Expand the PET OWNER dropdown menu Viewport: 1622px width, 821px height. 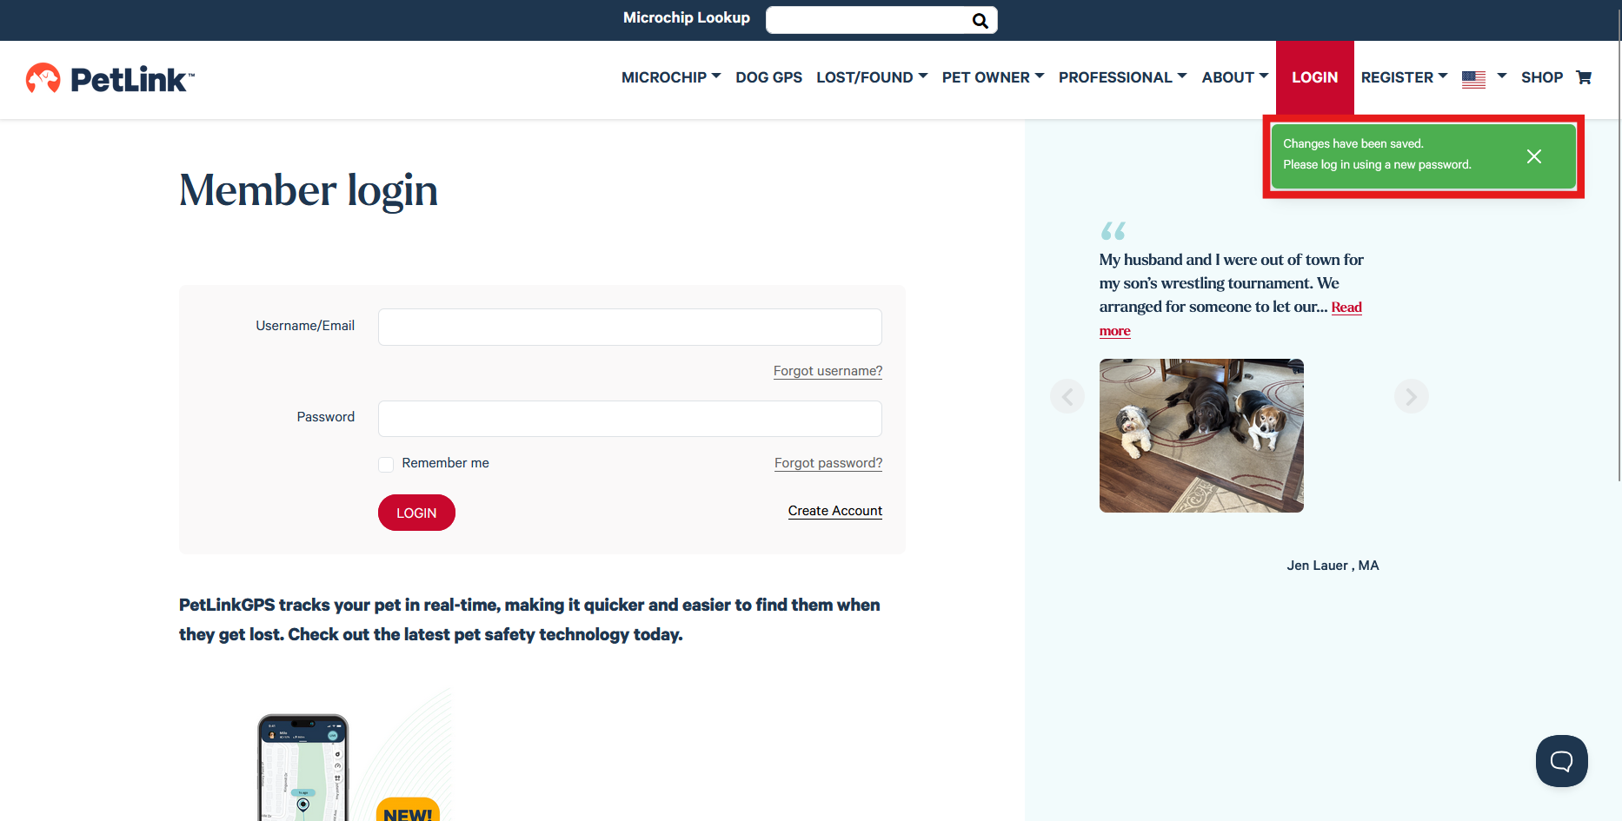tap(993, 77)
